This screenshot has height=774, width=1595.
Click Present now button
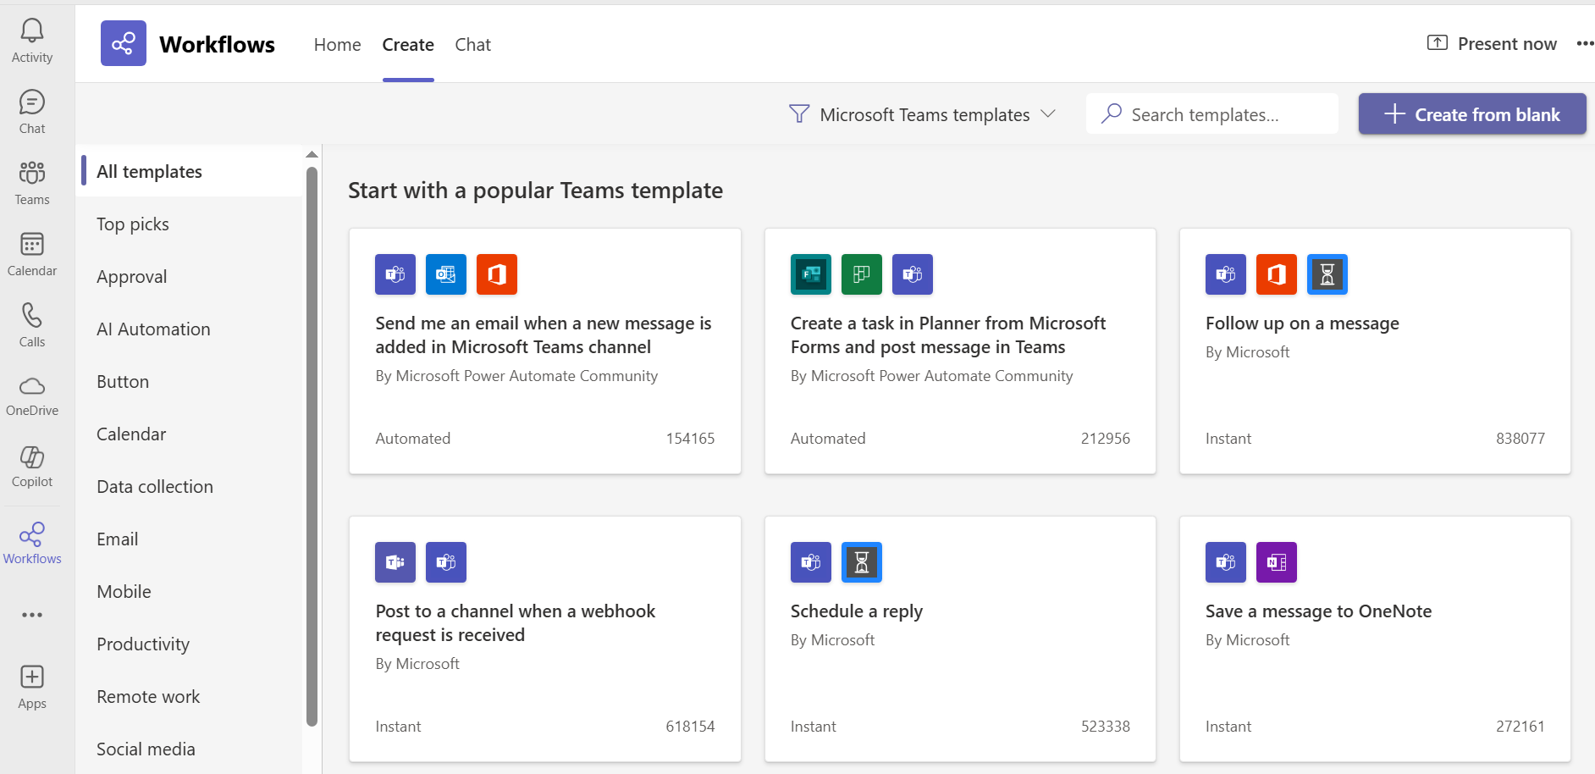coord(1492,43)
